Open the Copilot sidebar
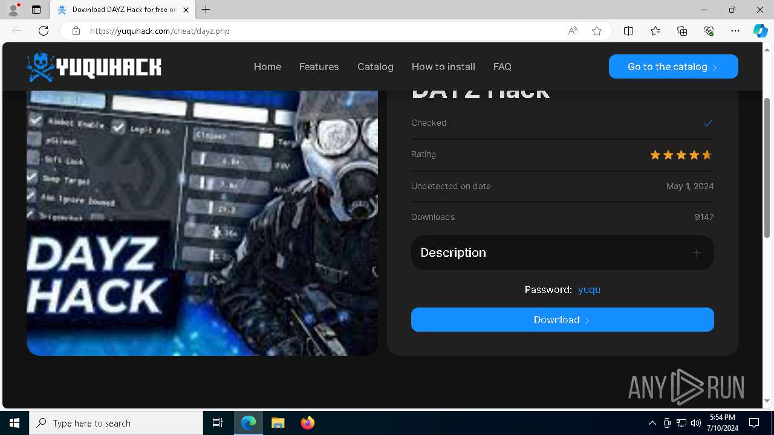Viewport: 774px width, 435px height. point(760,31)
